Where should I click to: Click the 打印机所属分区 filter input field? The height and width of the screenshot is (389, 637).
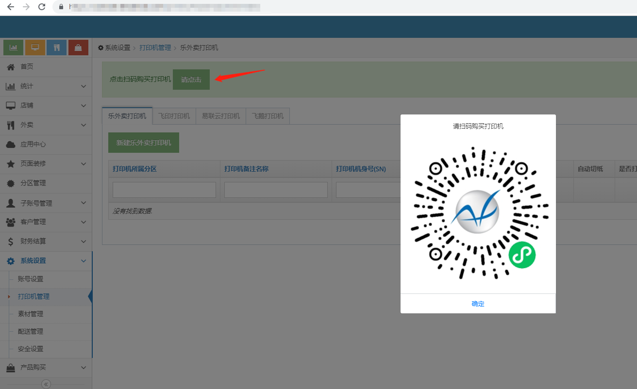pyautogui.click(x=164, y=190)
